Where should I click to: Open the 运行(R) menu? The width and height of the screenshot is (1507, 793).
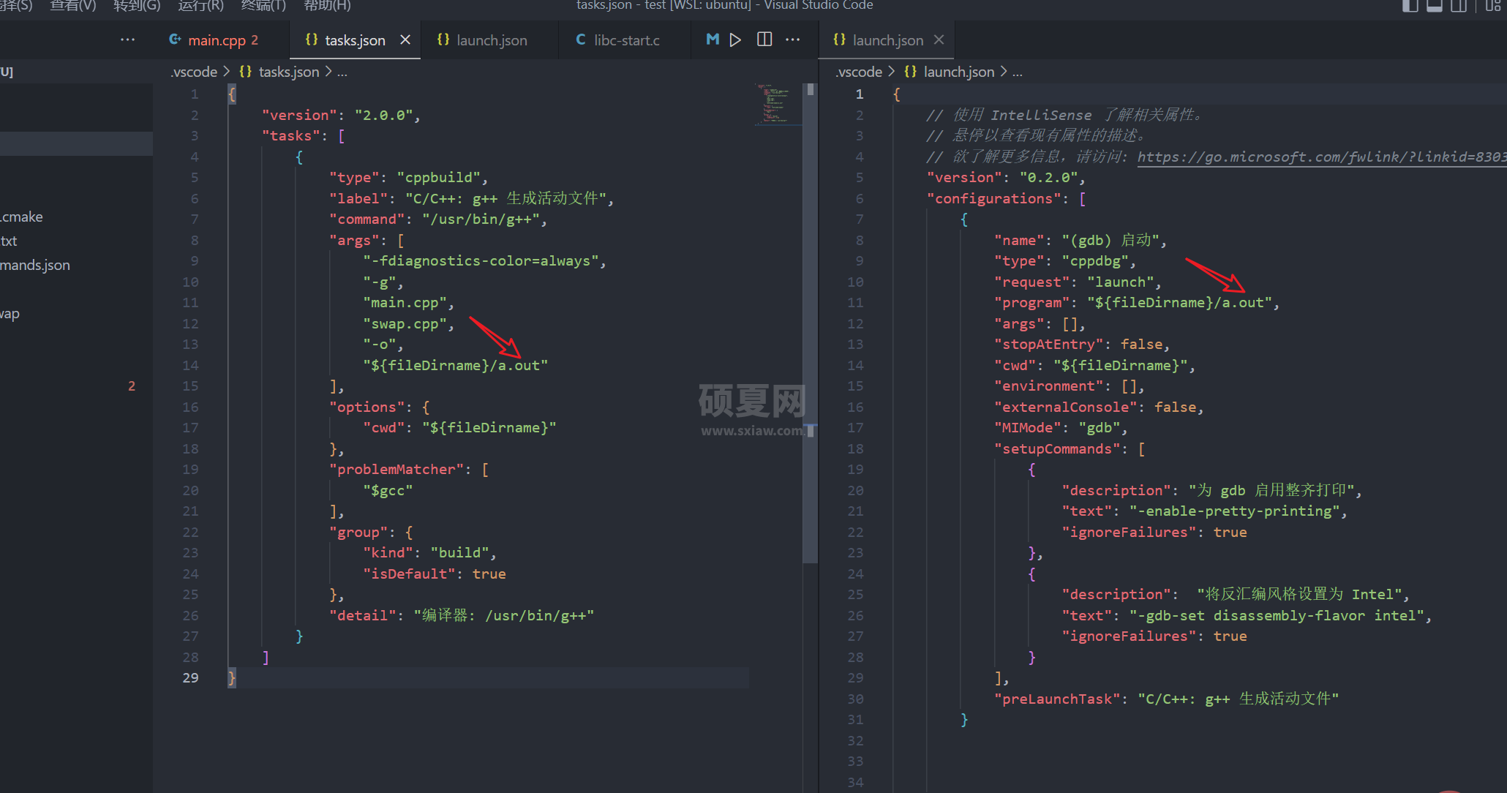point(200,6)
